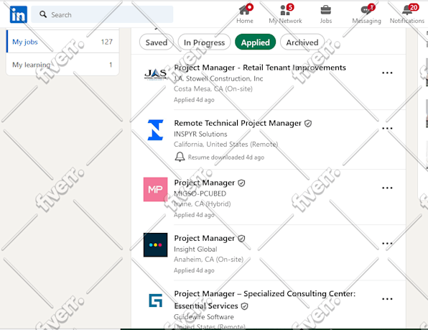
Task: Open My Network navigation icon
Action: [x=285, y=10]
